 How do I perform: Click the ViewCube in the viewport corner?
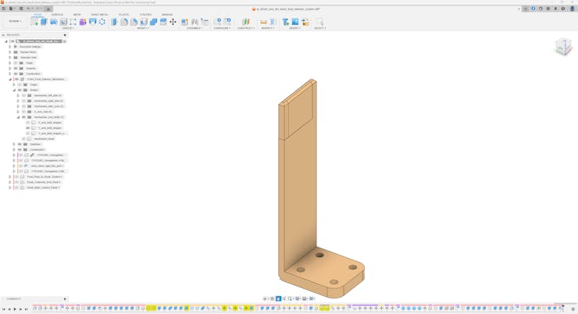pyautogui.click(x=563, y=48)
